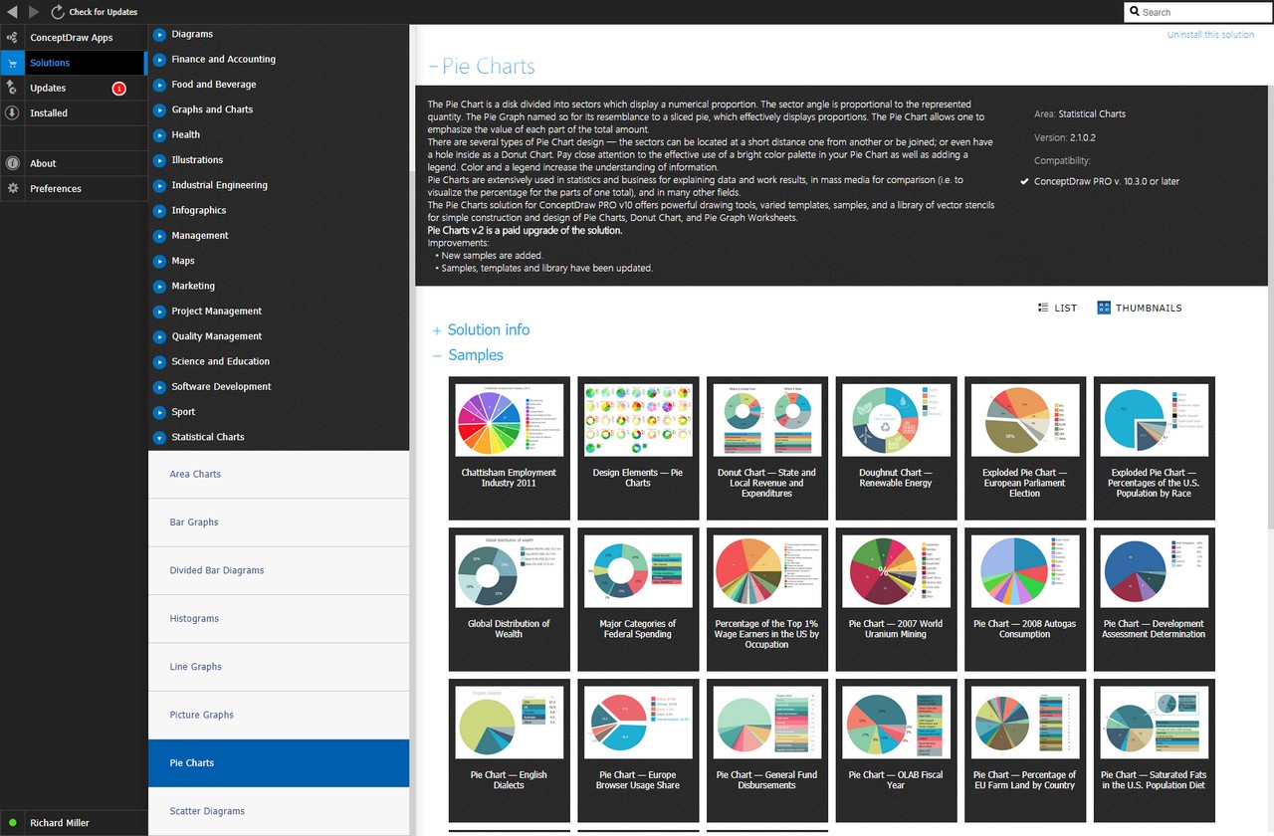Viewport: 1274px width, 836px height.
Task: Expand the Diagrams category arrow
Action: coord(159,34)
